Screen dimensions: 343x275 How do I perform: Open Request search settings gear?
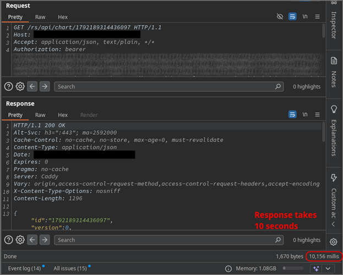tap(20, 86)
